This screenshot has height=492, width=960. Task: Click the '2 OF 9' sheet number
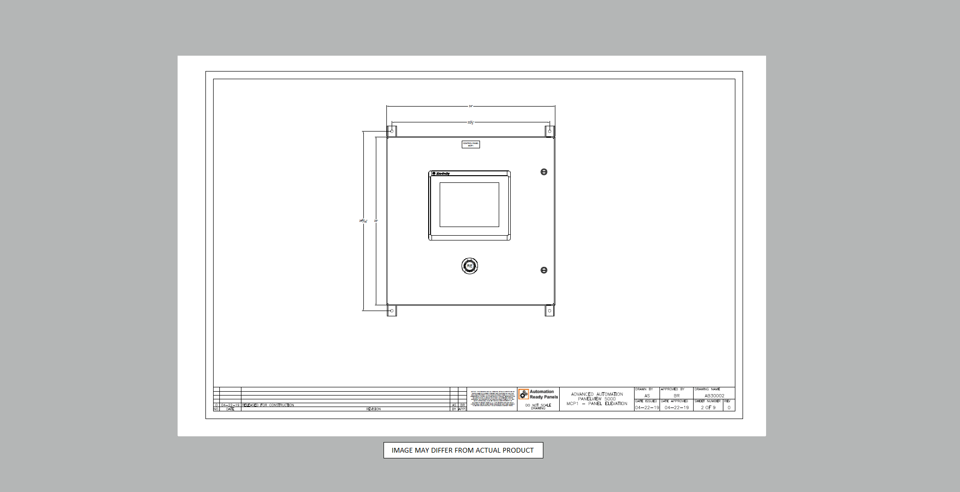tap(708, 408)
